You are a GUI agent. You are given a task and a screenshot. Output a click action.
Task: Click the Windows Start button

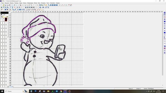2,91
